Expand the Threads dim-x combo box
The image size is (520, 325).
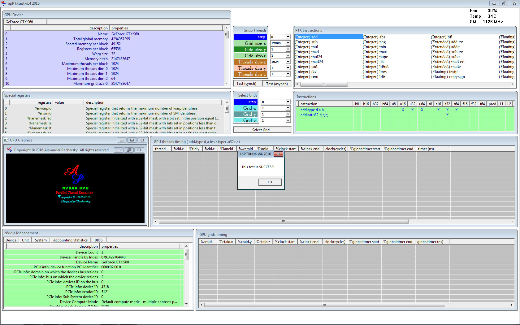click(x=288, y=62)
